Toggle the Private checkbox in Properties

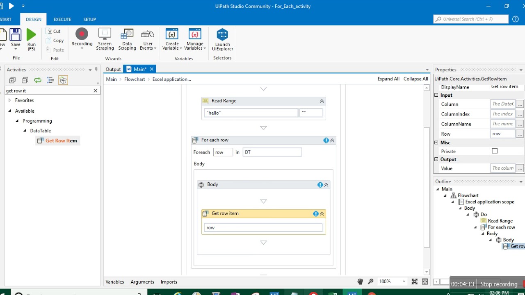tap(495, 151)
